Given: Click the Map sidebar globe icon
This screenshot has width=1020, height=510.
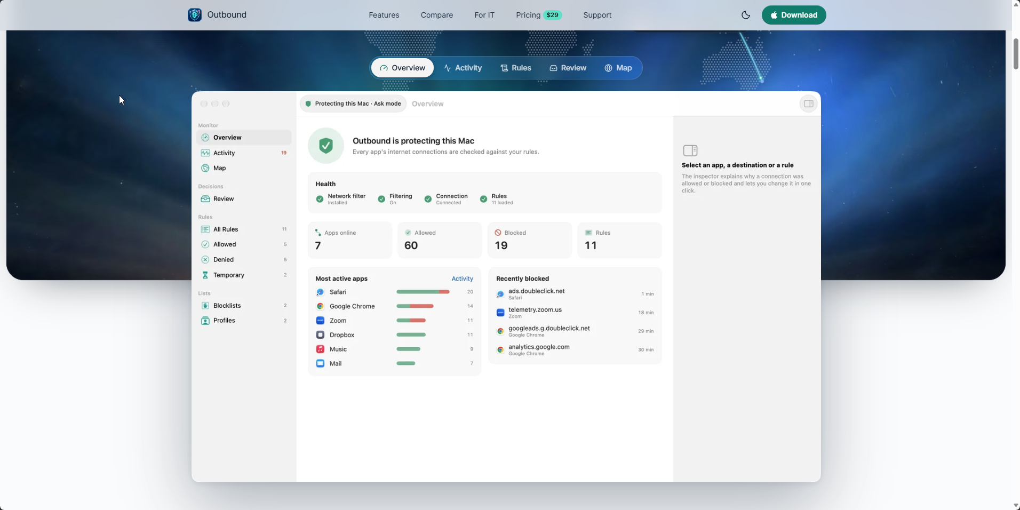Looking at the screenshot, I should tap(205, 168).
